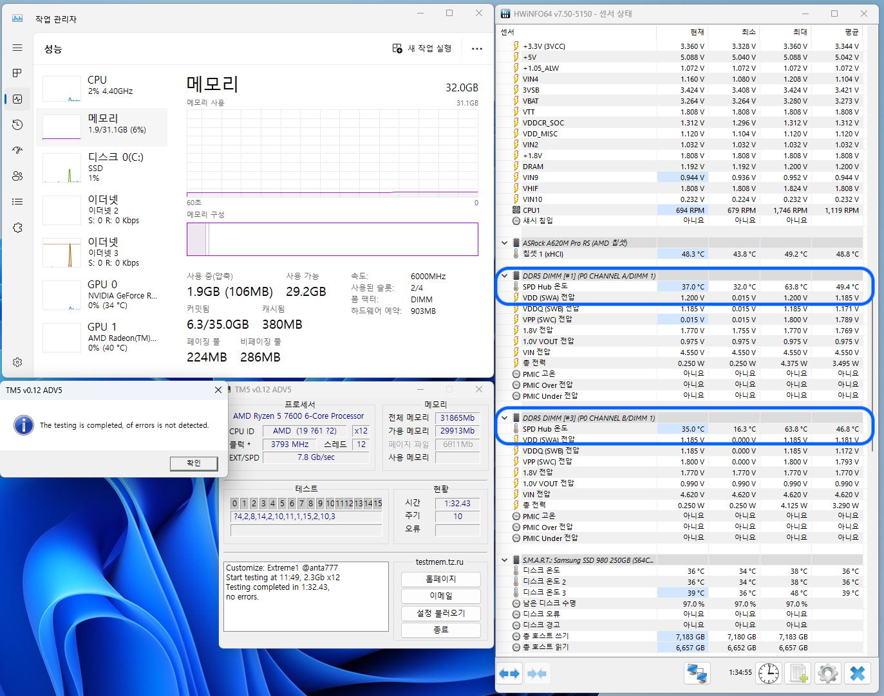The width and height of the screenshot is (884, 696).
Task: Select 디스크 0(C:) in performance list
Action: [x=102, y=167]
